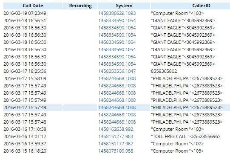Viewport: 230px width, 156px height.
Task: Sort by the Call Date column header
Action: coord(33,6)
